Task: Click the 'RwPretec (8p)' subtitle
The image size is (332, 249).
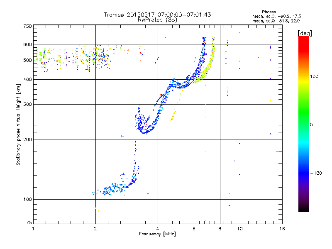Action: 157,20
